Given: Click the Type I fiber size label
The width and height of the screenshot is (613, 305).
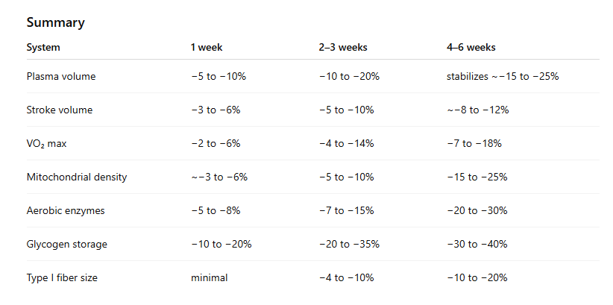Looking at the screenshot, I should [62, 277].
